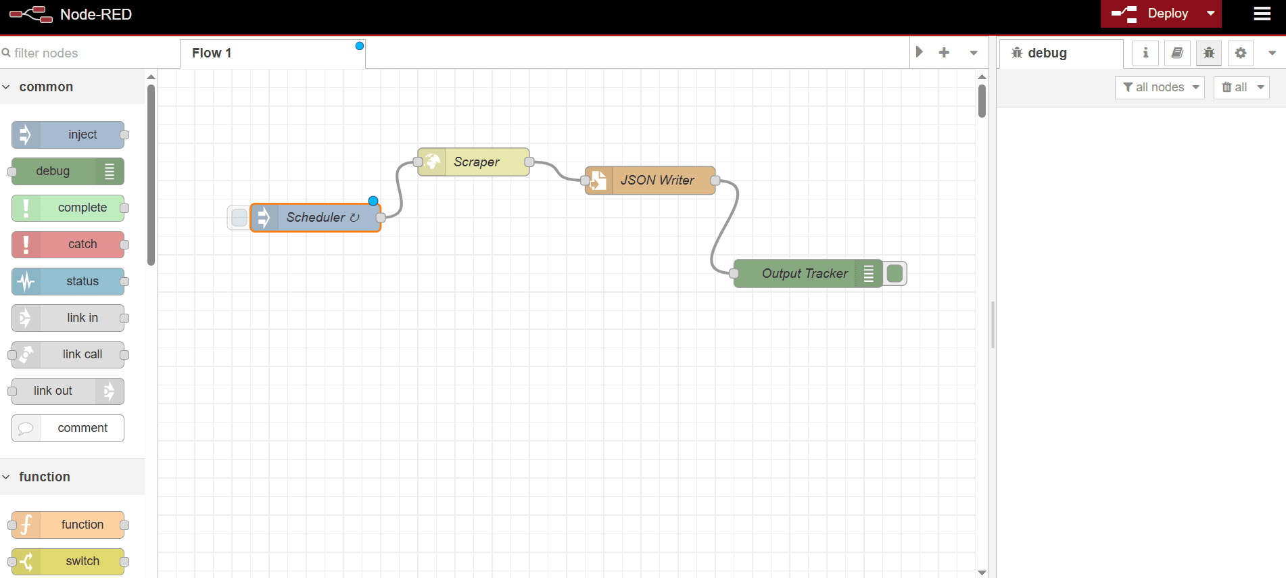This screenshot has width=1286, height=578.
Task: Click the Scheduler node output port
Action: click(x=381, y=218)
